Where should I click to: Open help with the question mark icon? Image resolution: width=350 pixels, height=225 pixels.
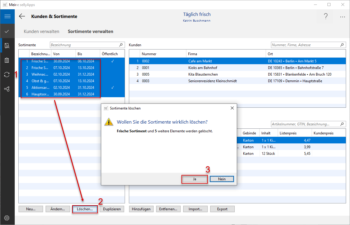(x=326, y=17)
